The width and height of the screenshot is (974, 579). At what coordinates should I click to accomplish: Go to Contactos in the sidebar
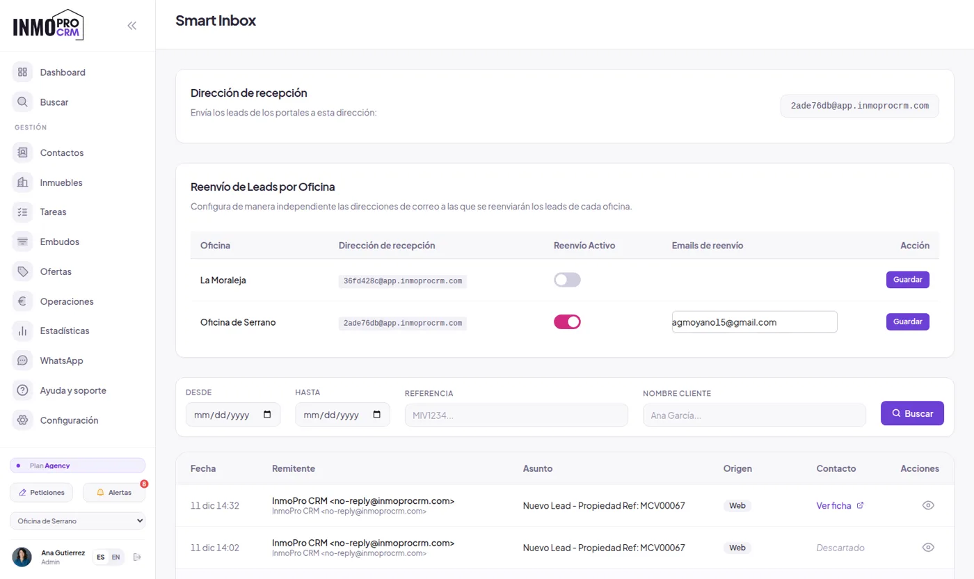tap(62, 153)
